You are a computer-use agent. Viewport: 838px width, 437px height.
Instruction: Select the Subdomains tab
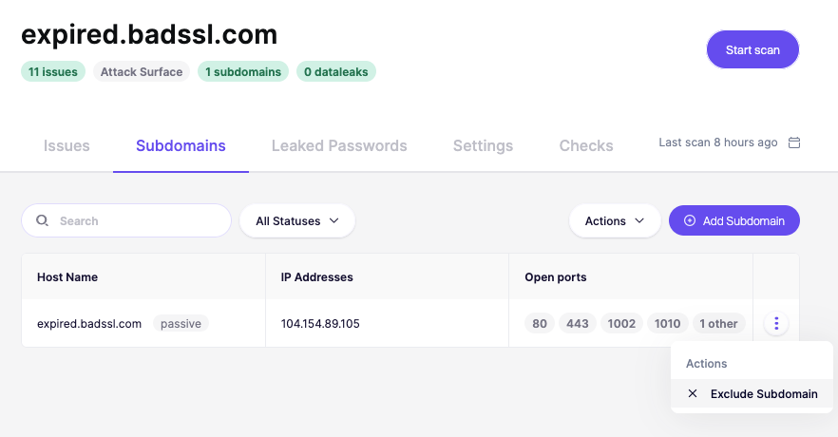coord(181,146)
